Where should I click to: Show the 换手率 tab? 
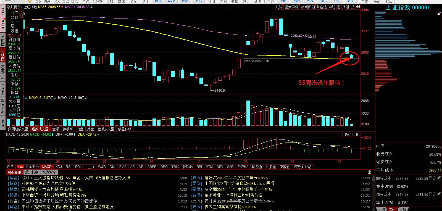(x=68, y=129)
